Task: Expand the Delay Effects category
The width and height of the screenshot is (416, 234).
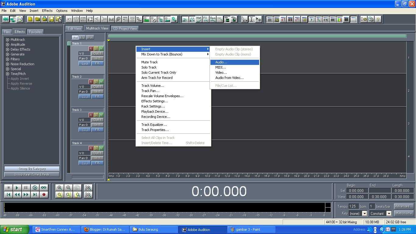Action: pos(8,49)
